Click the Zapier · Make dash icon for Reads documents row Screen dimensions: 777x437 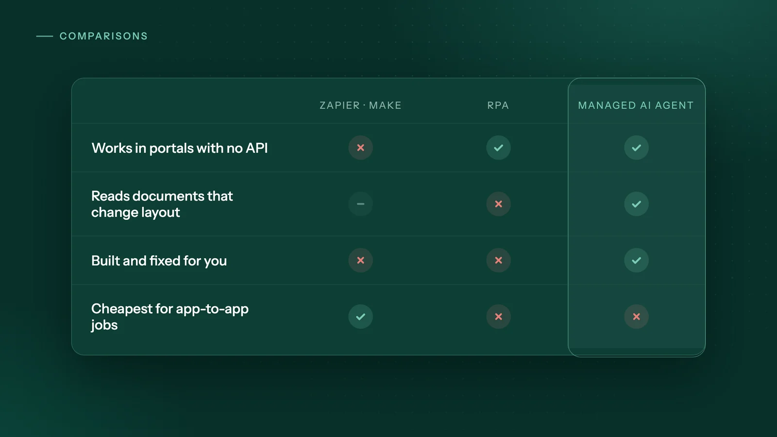[x=360, y=204]
